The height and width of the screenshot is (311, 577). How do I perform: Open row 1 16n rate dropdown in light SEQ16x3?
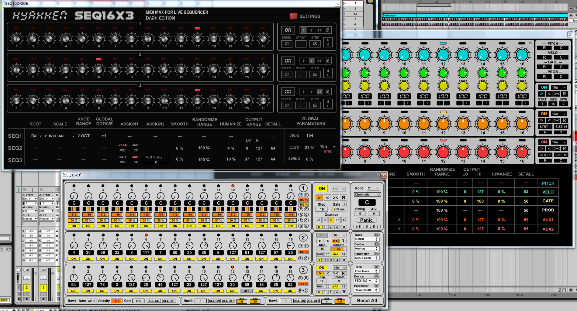pyautogui.click(x=339, y=189)
